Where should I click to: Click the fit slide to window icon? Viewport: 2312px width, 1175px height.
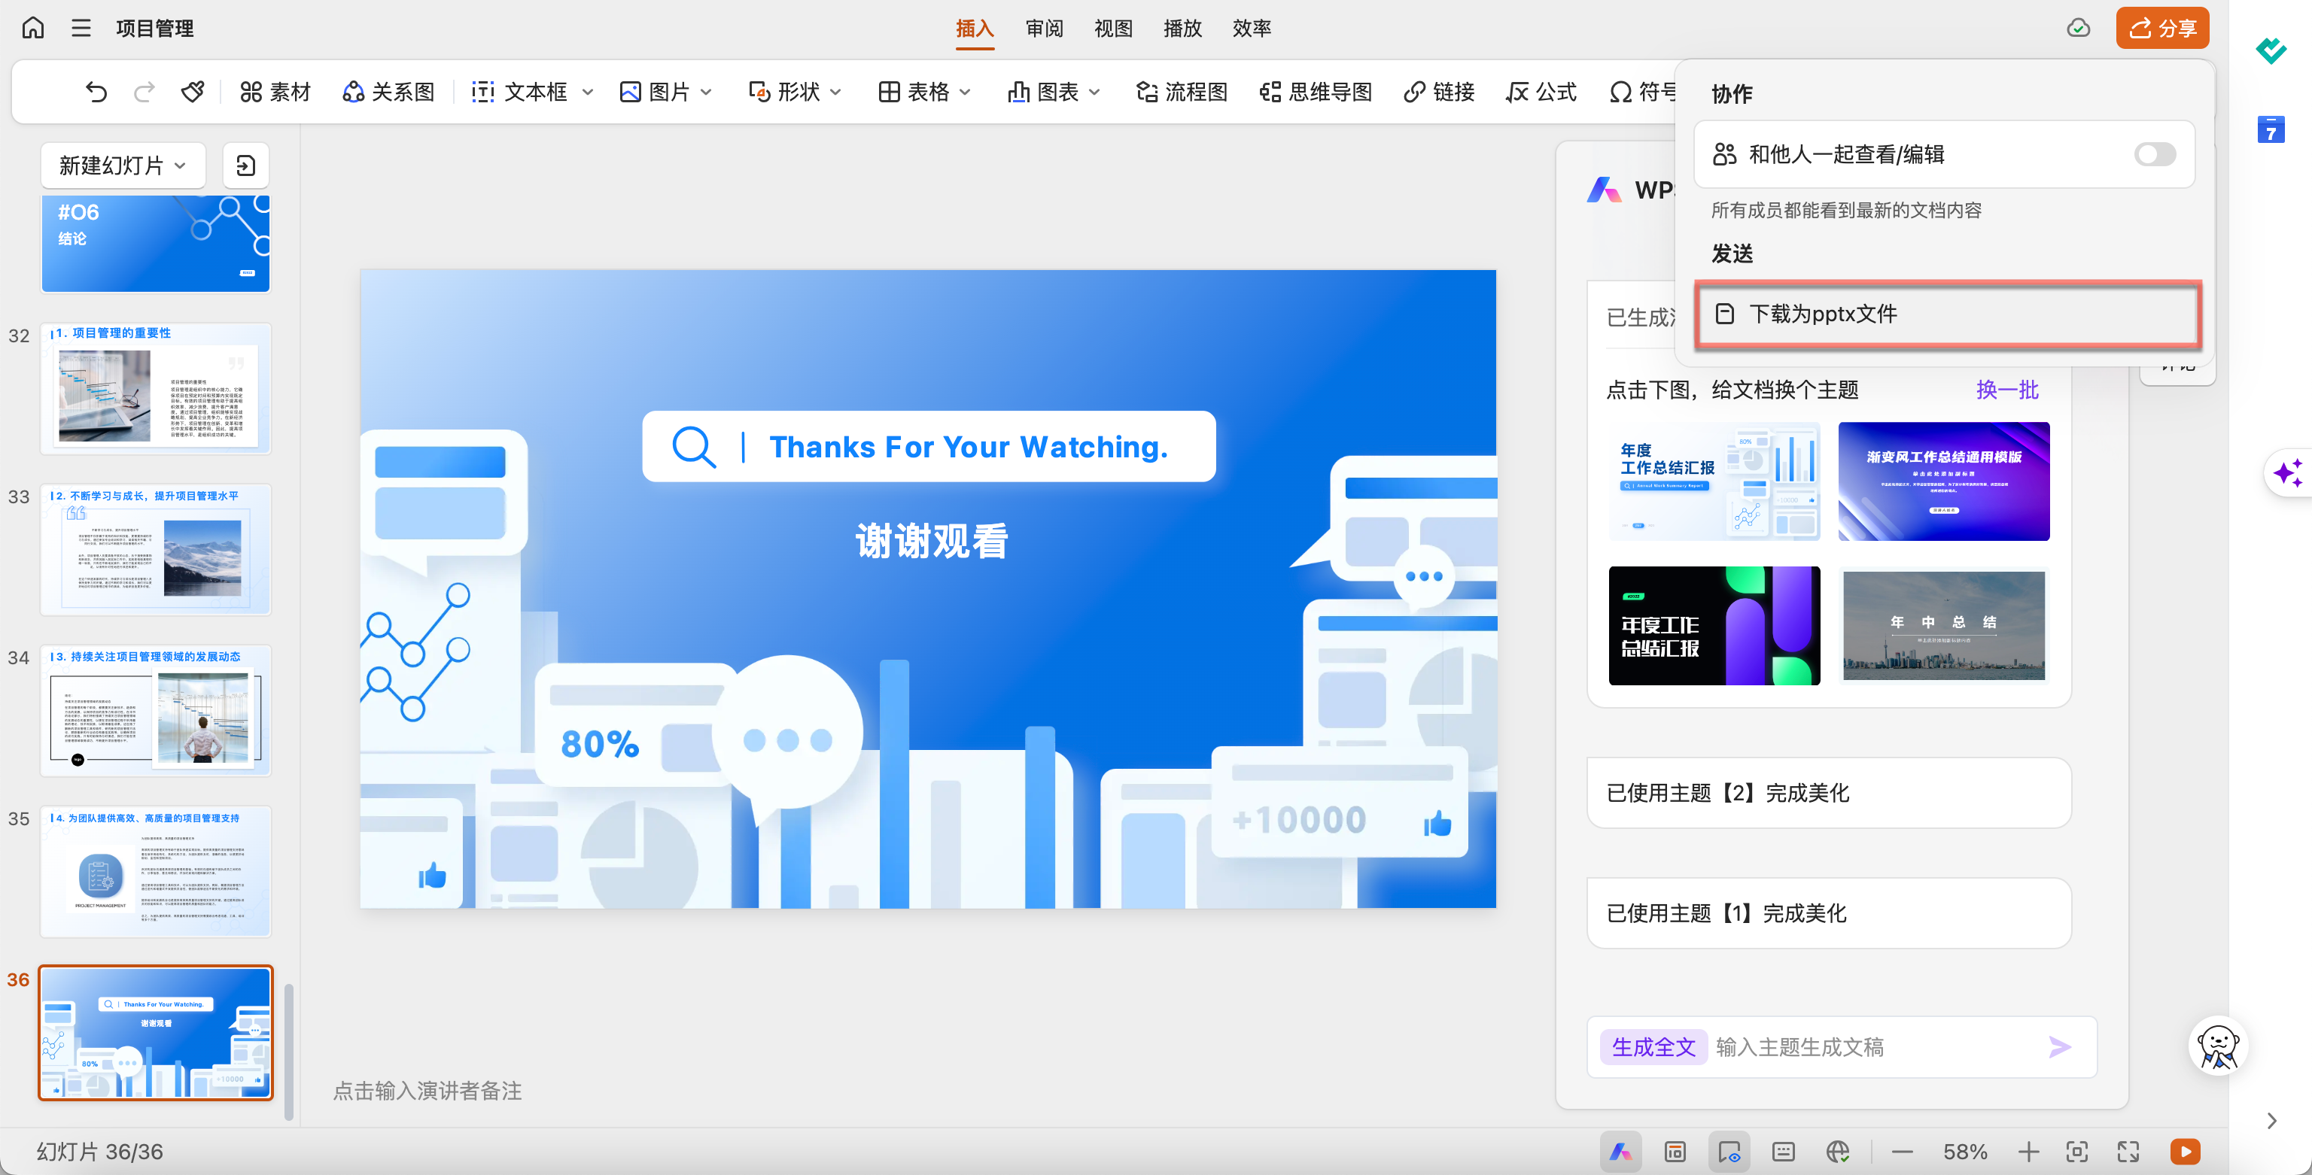click(x=2077, y=1152)
